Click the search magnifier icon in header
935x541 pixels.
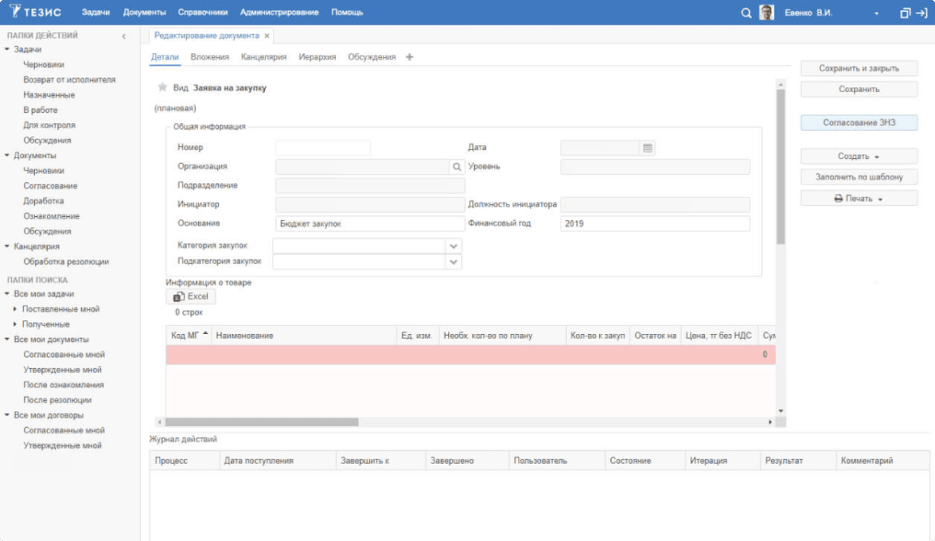[746, 13]
